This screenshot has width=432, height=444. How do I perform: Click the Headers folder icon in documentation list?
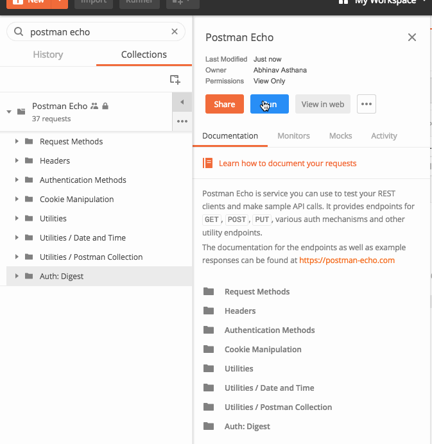coord(209,311)
